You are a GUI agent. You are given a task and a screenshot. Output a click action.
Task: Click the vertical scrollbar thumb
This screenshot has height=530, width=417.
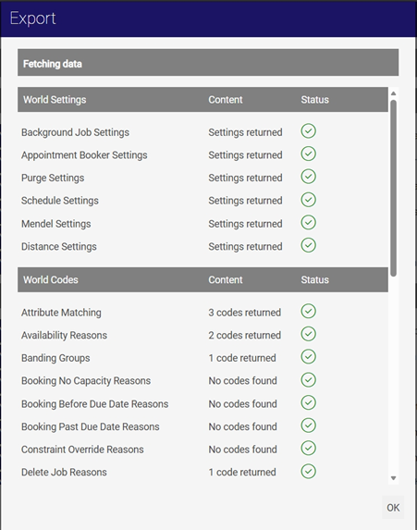(393, 189)
